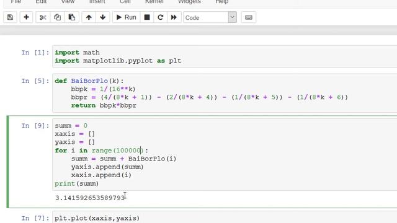
Task: Click the 'bbpk = 1/(16**k)' line
Action: click(x=104, y=89)
